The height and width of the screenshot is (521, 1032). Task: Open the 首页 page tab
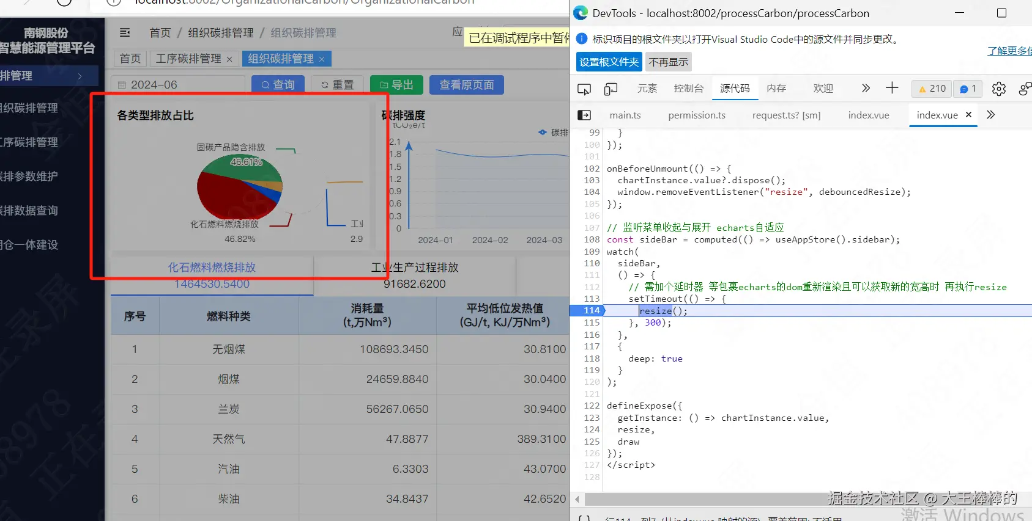pos(130,59)
